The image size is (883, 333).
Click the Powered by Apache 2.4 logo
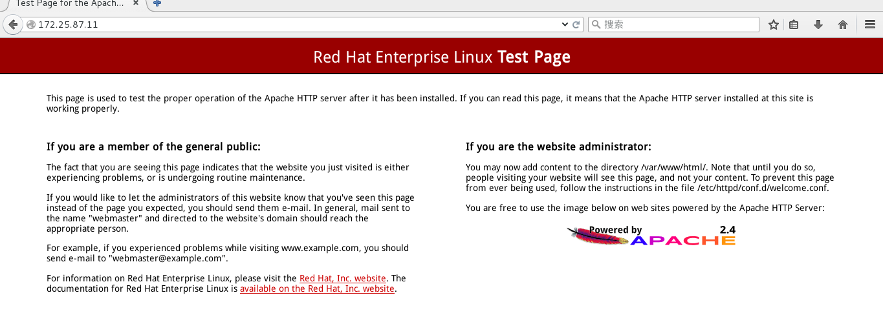point(651,235)
